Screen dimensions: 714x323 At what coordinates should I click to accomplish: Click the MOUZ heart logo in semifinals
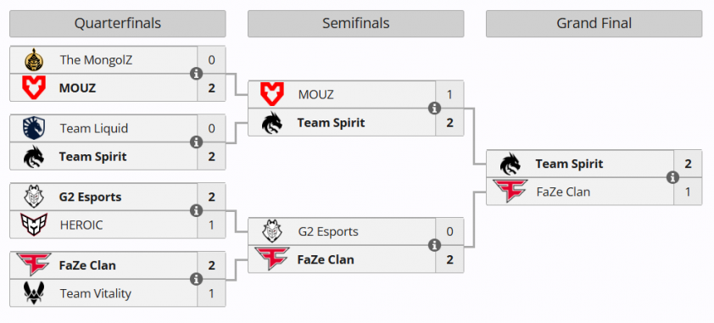tap(272, 94)
